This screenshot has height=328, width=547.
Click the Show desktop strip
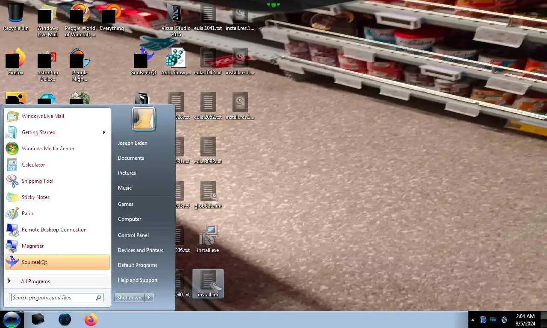(x=544, y=320)
